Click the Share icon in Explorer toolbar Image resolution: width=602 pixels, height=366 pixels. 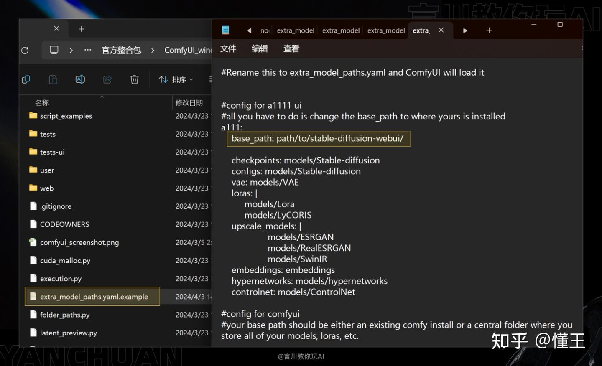107,79
